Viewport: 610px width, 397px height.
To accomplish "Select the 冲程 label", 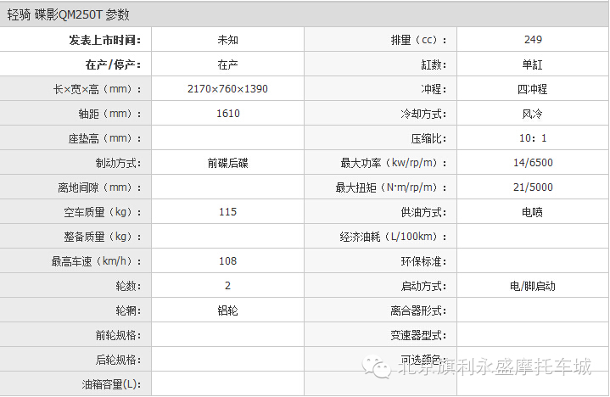I will tap(434, 89).
